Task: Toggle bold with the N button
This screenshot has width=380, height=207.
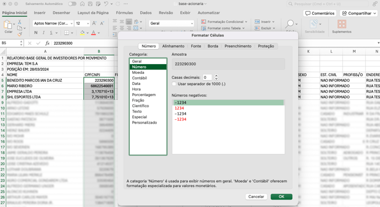Action: pyautogui.click(x=36, y=33)
